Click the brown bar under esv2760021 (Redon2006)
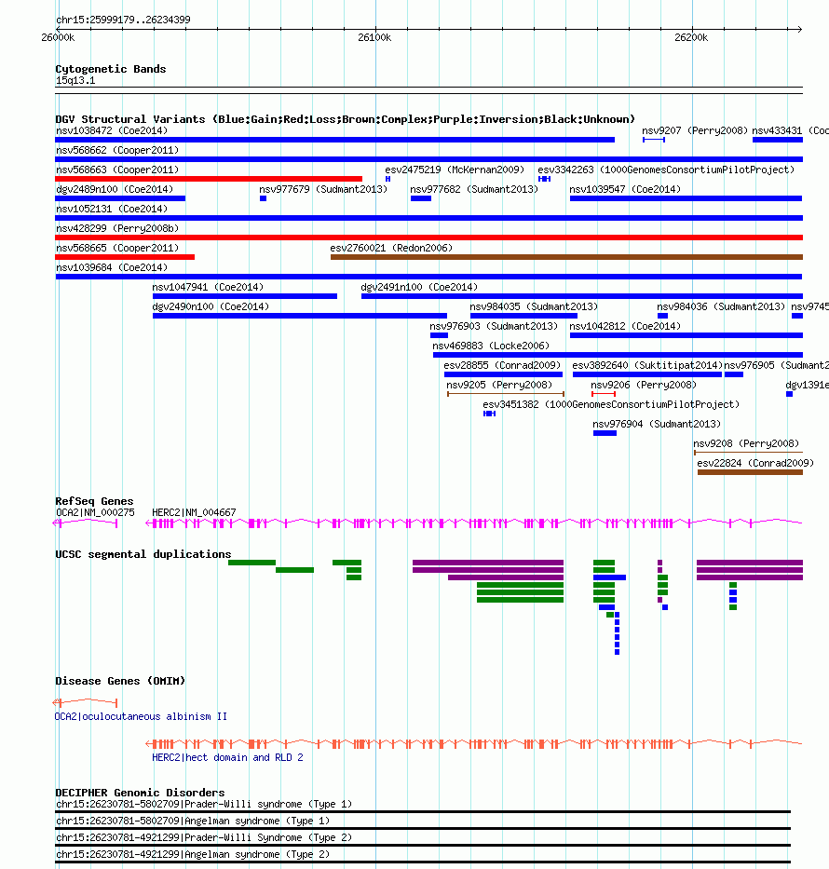The image size is (829, 869). (566, 257)
